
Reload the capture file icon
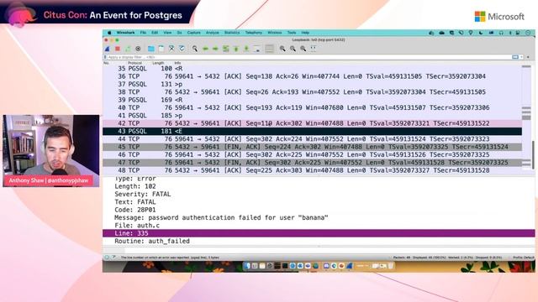tap(182, 49)
